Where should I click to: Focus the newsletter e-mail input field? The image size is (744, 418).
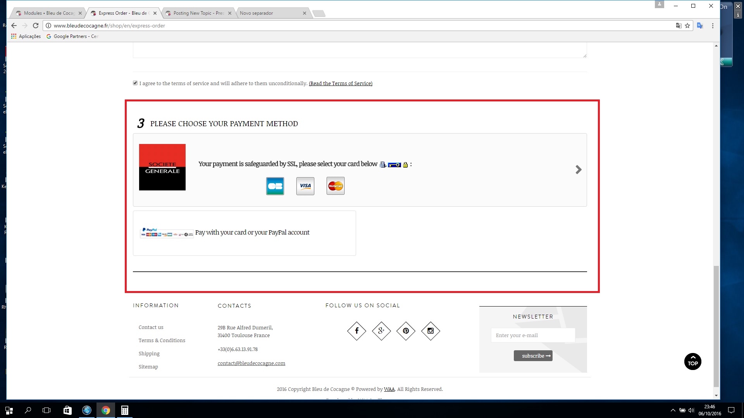533,335
